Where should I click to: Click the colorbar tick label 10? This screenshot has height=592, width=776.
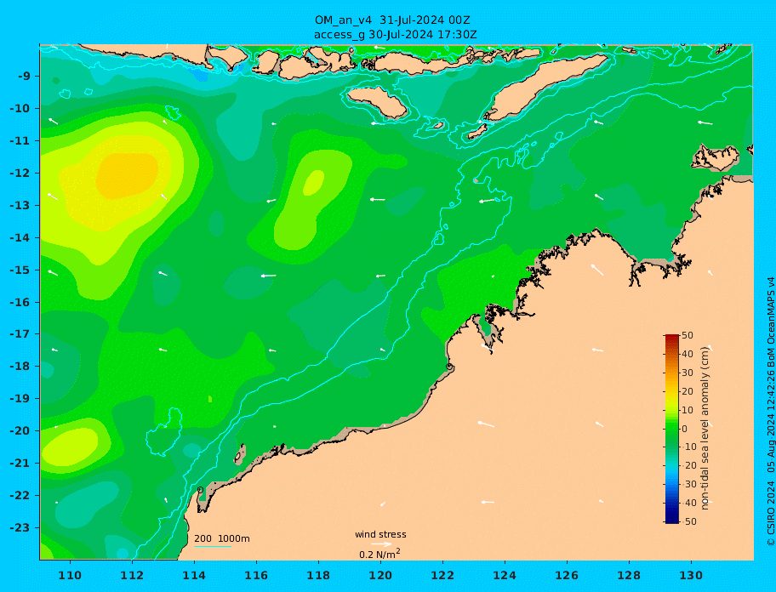coord(688,410)
